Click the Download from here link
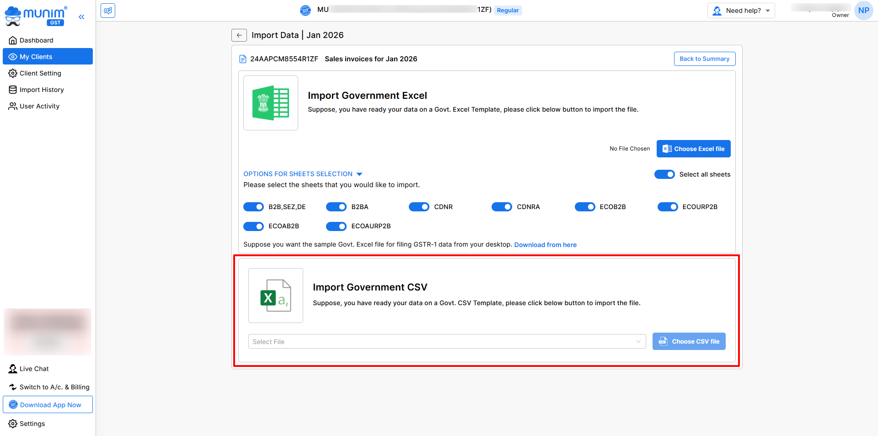This screenshot has height=436, width=878. [x=545, y=245]
